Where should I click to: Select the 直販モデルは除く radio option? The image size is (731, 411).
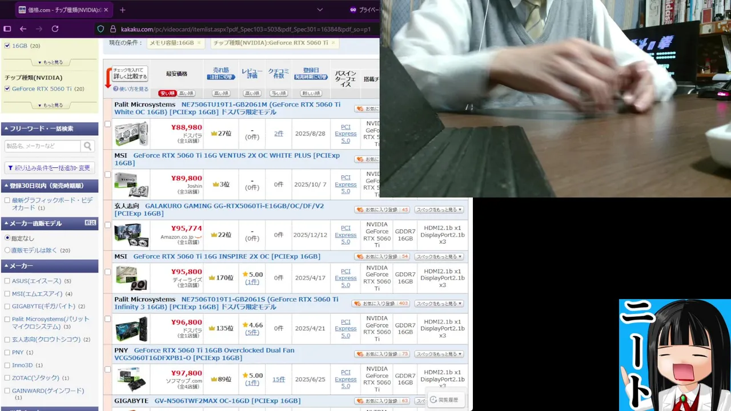7,250
